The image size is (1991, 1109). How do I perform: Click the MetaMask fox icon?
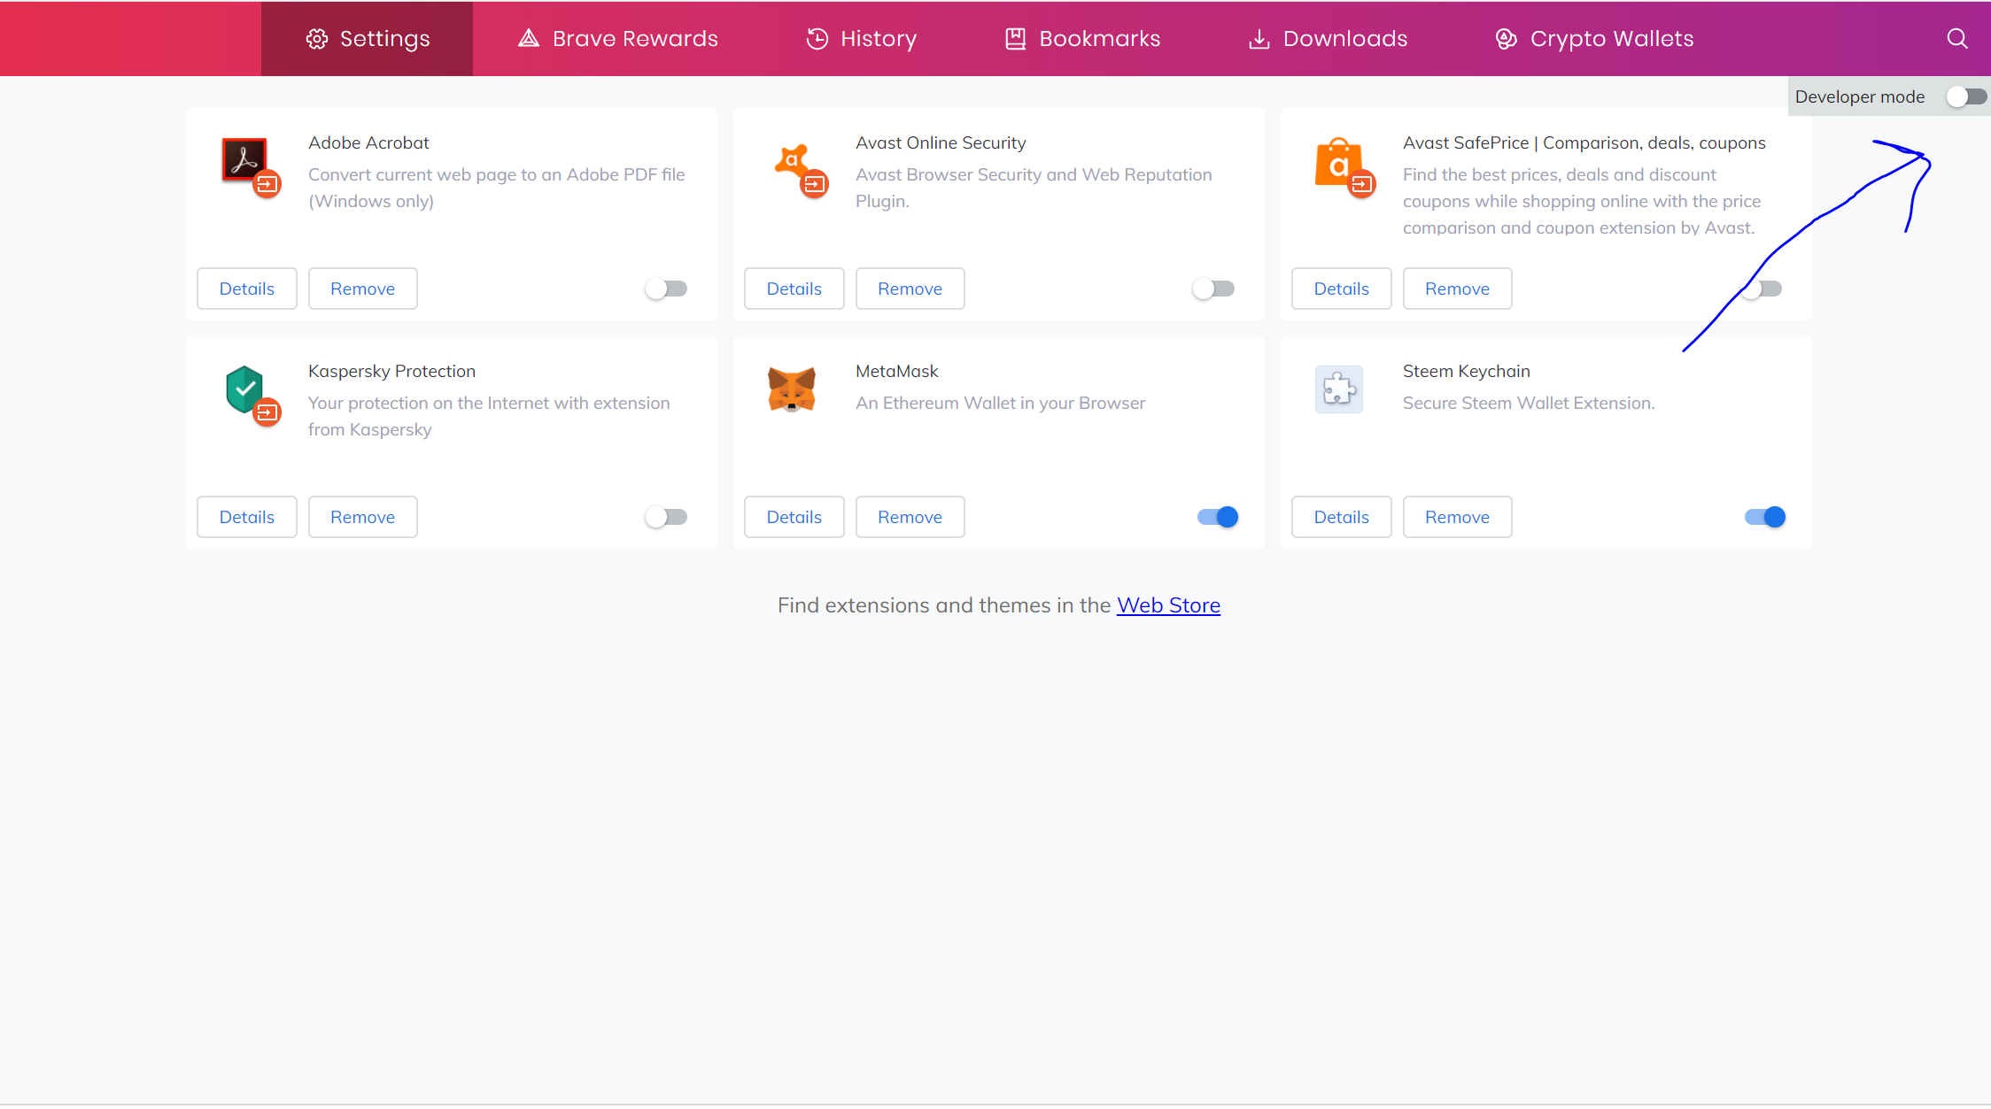tap(791, 389)
